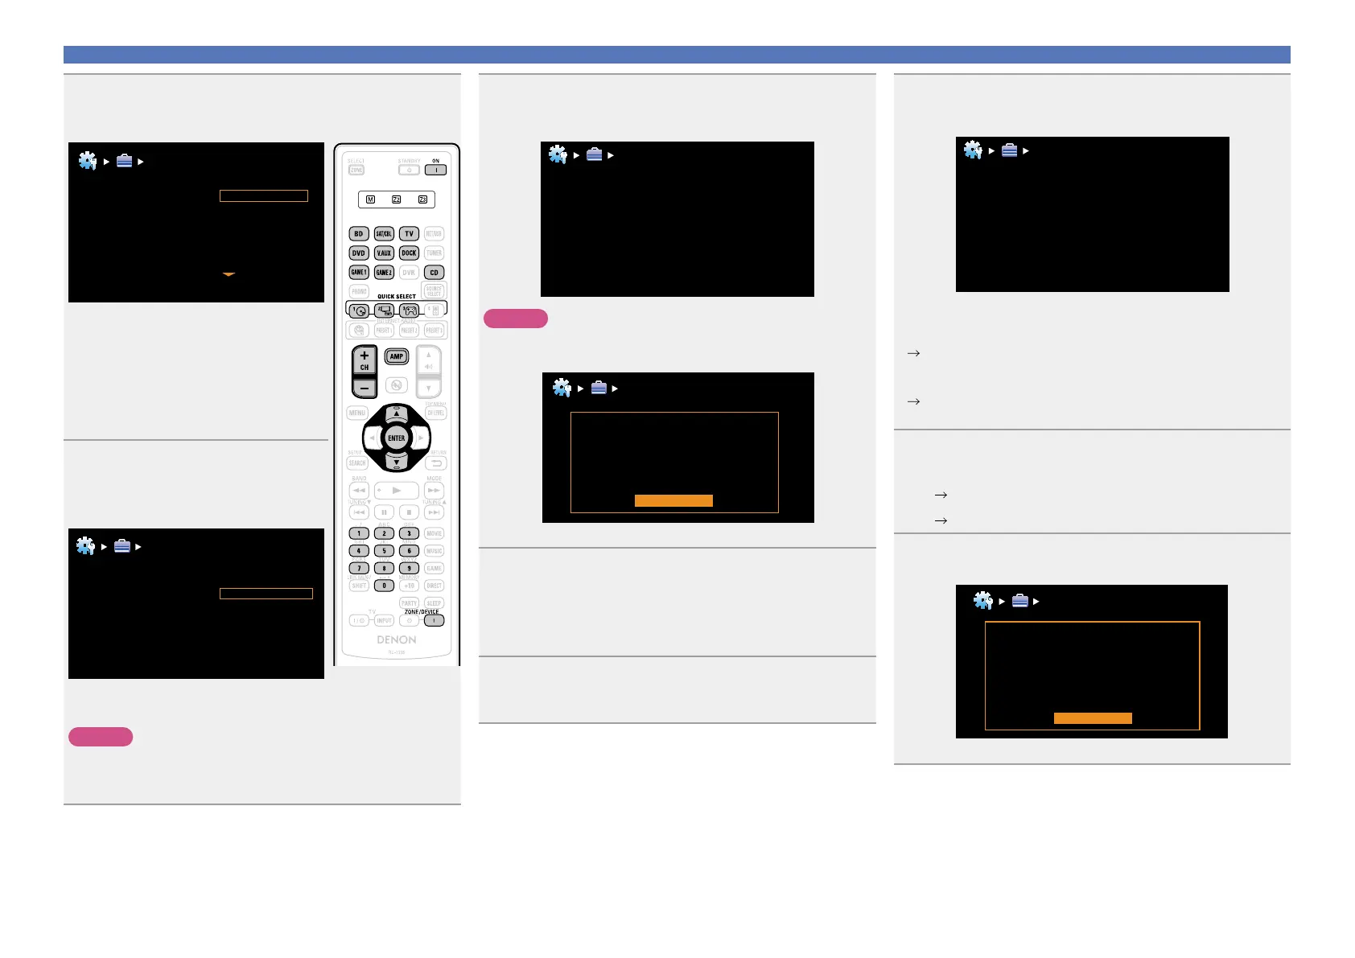Image resolution: width=1355 pixels, height=958 pixels.
Task: Click the cursor down arrow on remote
Action: click(x=396, y=463)
